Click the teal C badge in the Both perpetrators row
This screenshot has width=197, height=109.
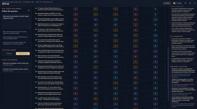coord(116,78)
